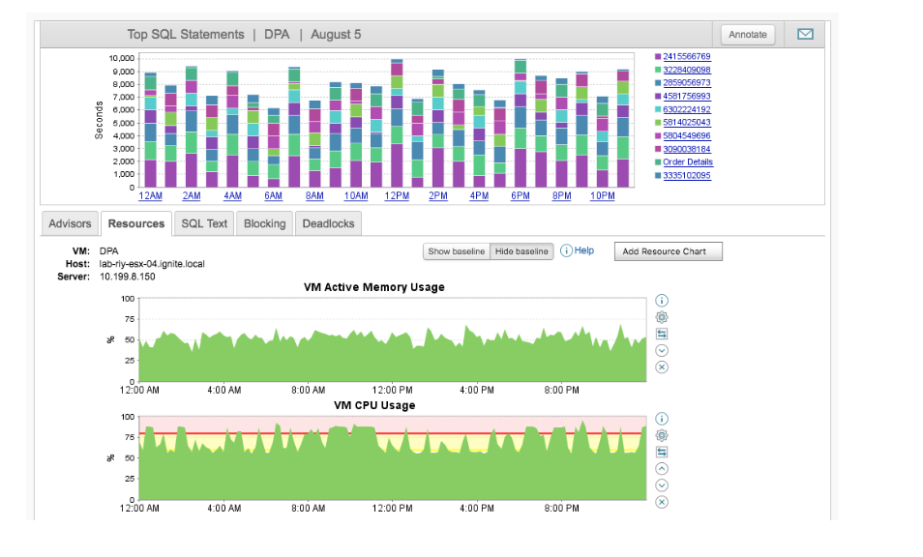Viewport: 923px width, 557px height.
Task: Drill into 10PM hour link
Action: click(x=602, y=196)
